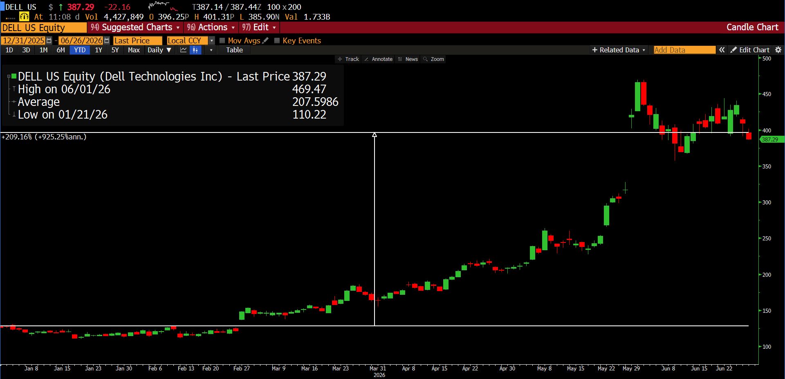Click the pencil icon next to Mov Avgs

coord(266,40)
